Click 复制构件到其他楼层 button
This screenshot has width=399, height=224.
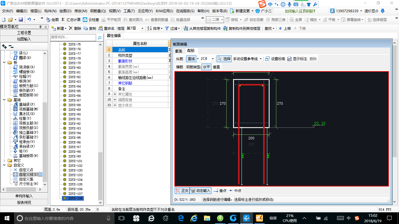(x=242, y=28)
